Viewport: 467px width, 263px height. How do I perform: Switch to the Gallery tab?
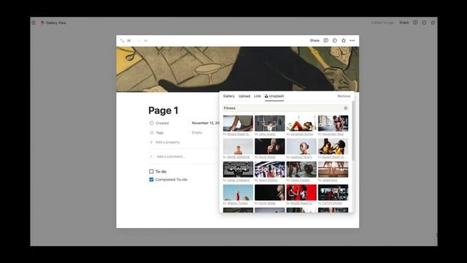[x=228, y=96]
